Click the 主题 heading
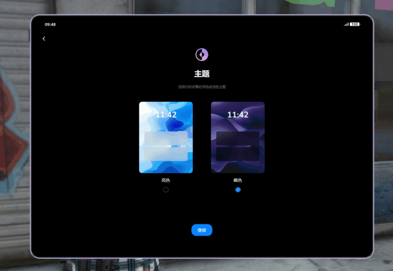 pyautogui.click(x=202, y=74)
